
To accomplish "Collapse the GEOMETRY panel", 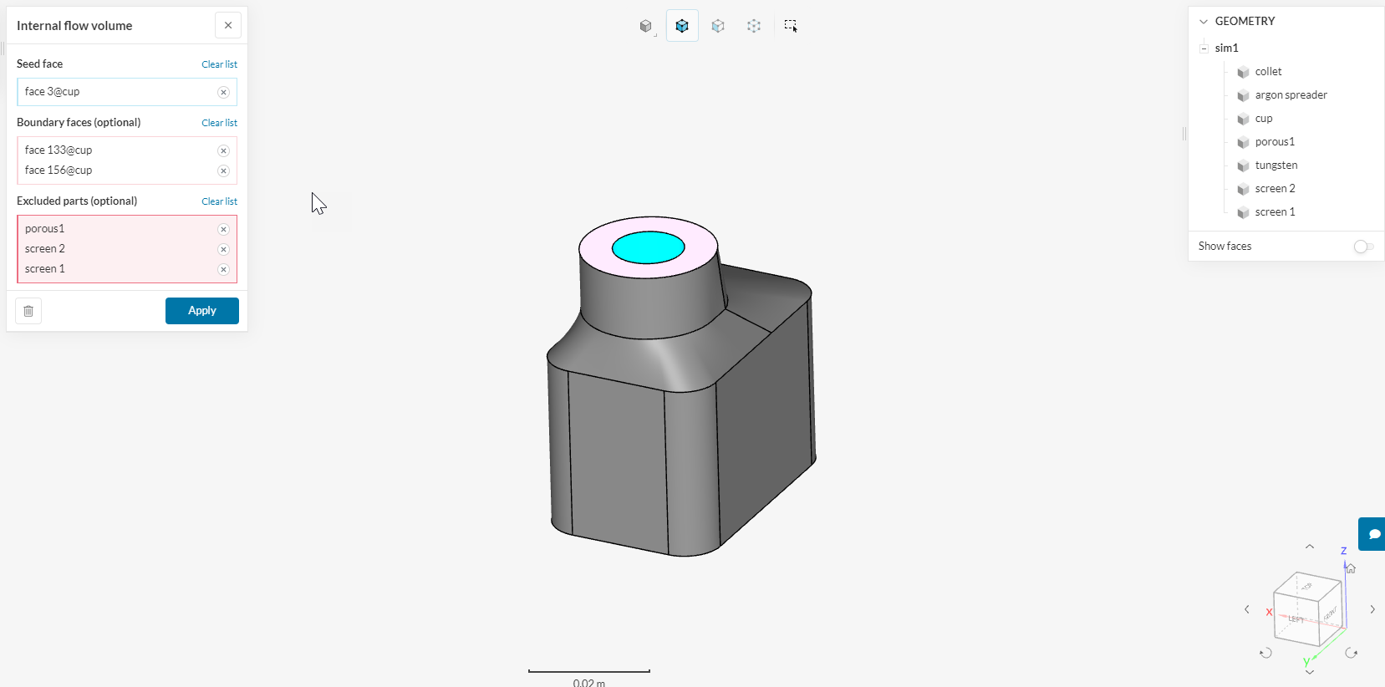I will click(1204, 22).
